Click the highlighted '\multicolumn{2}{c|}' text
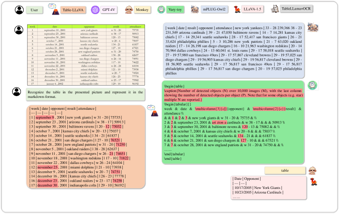Screen dimensions: 340x214 pos(269,109)
